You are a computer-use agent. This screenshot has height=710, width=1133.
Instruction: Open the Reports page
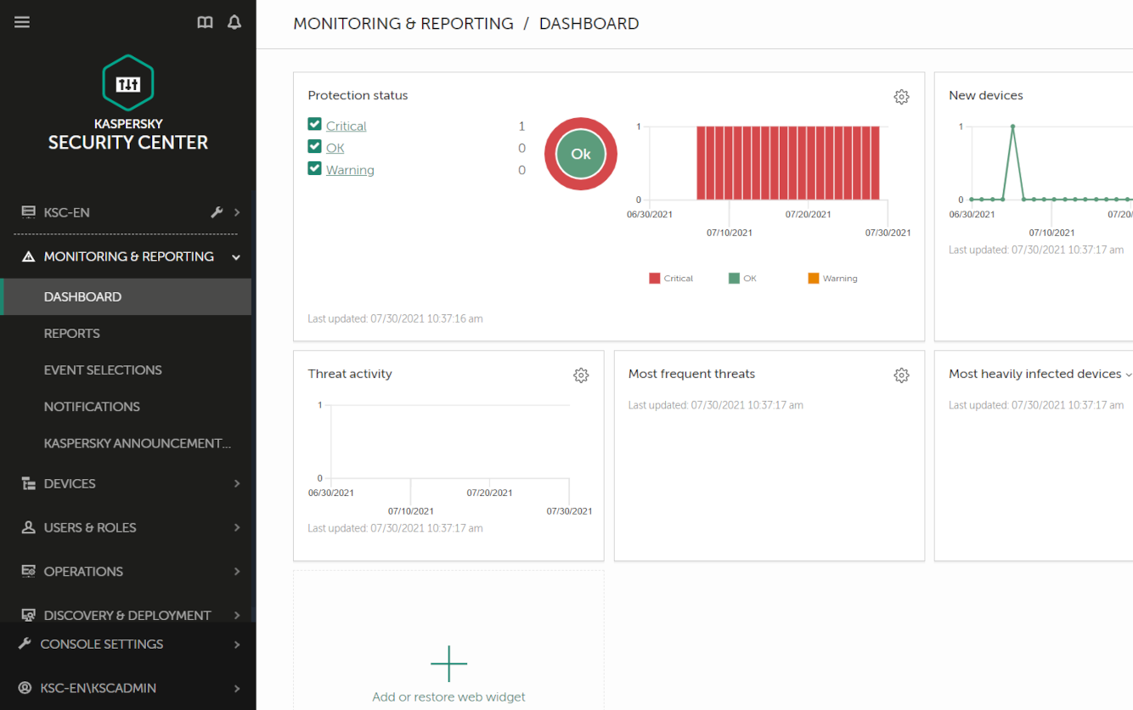click(72, 333)
